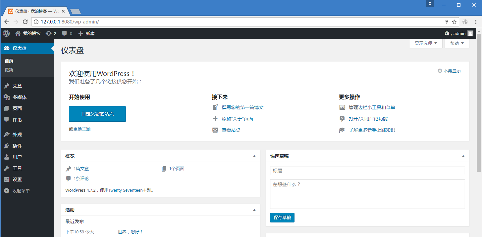Click the comments bubble icon in the top bar

pos(64,33)
